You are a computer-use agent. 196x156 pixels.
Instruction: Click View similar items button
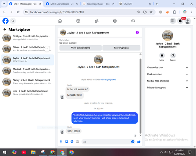click(80, 48)
